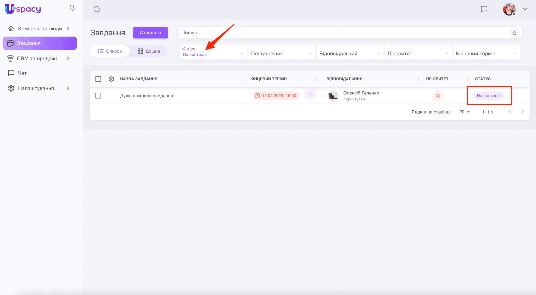Viewport: 536px width, 295px height.
Task: Check the 'Дуже важливе завдання!' row checkbox
Action: tap(98, 96)
